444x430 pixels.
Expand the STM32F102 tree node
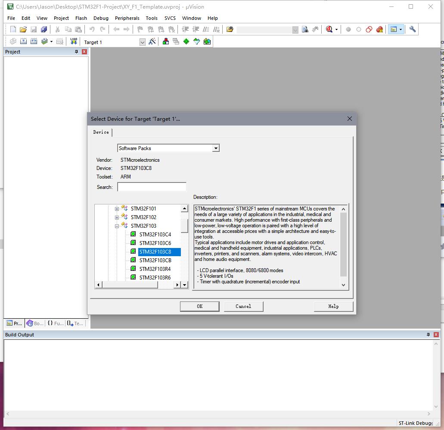[x=117, y=217]
